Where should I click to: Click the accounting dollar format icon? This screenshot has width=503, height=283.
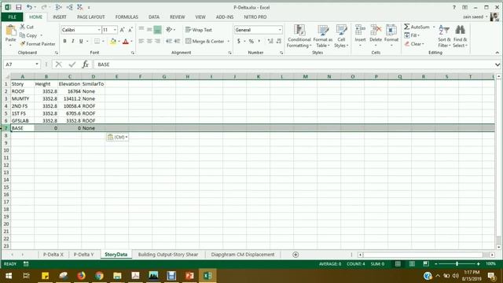[239, 42]
